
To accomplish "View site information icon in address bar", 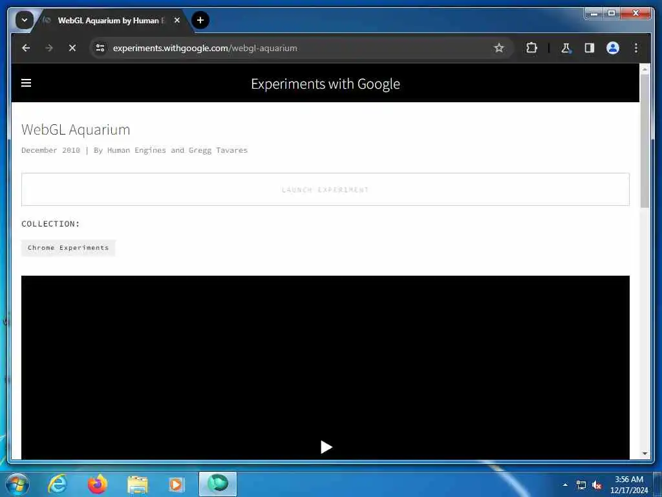I will tap(100, 48).
